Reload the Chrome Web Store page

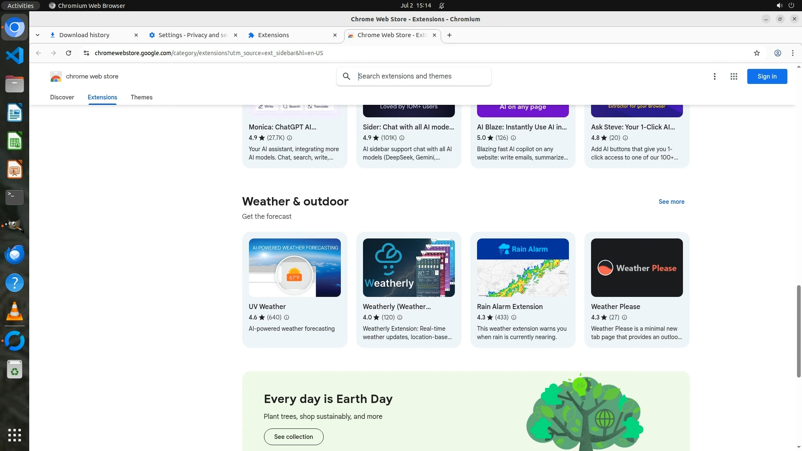tap(69, 53)
